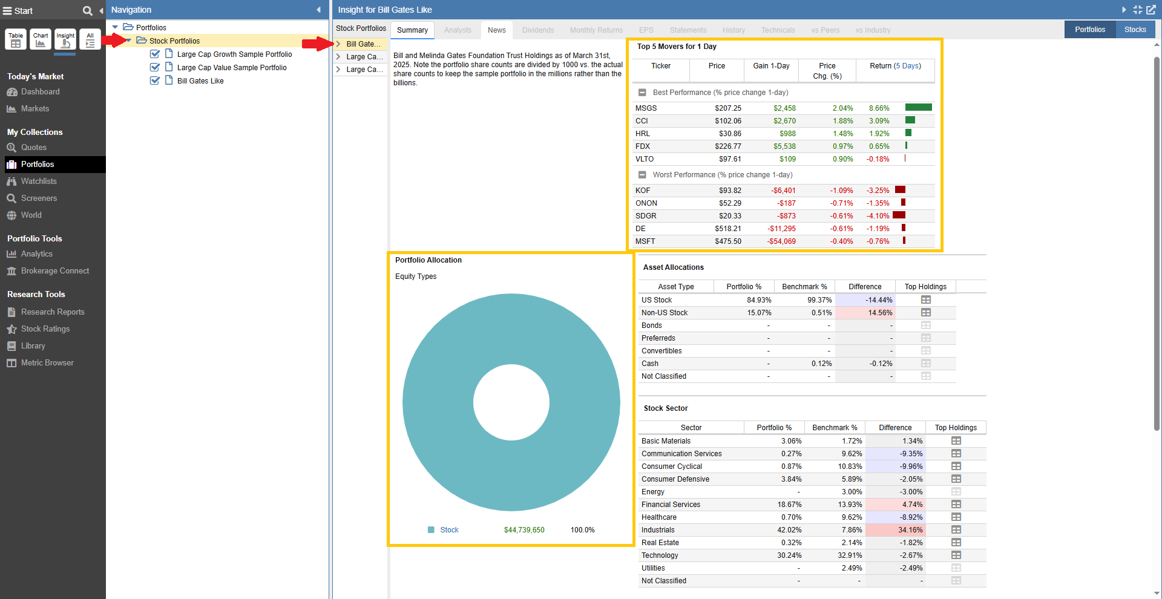
Task: Collapse the Portfolios tree root triangle
Action: [x=115, y=27]
